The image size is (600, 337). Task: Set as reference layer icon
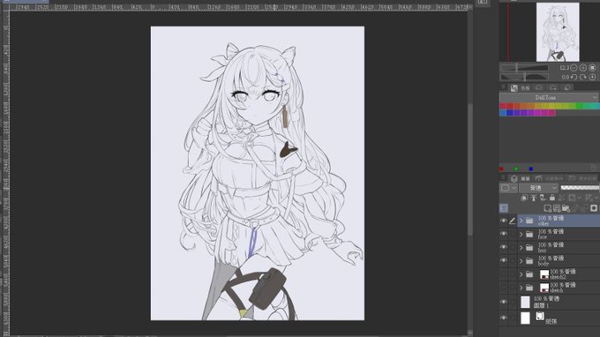click(534, 198)
